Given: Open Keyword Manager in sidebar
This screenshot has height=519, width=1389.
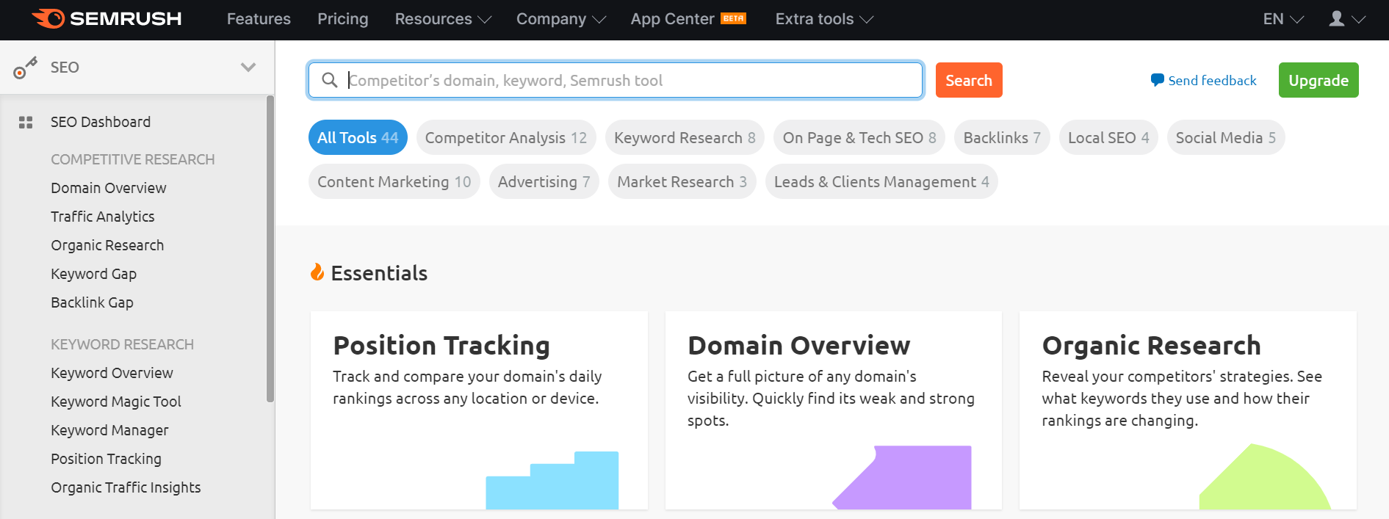Looking at the screenshot, I should [110, 430].
